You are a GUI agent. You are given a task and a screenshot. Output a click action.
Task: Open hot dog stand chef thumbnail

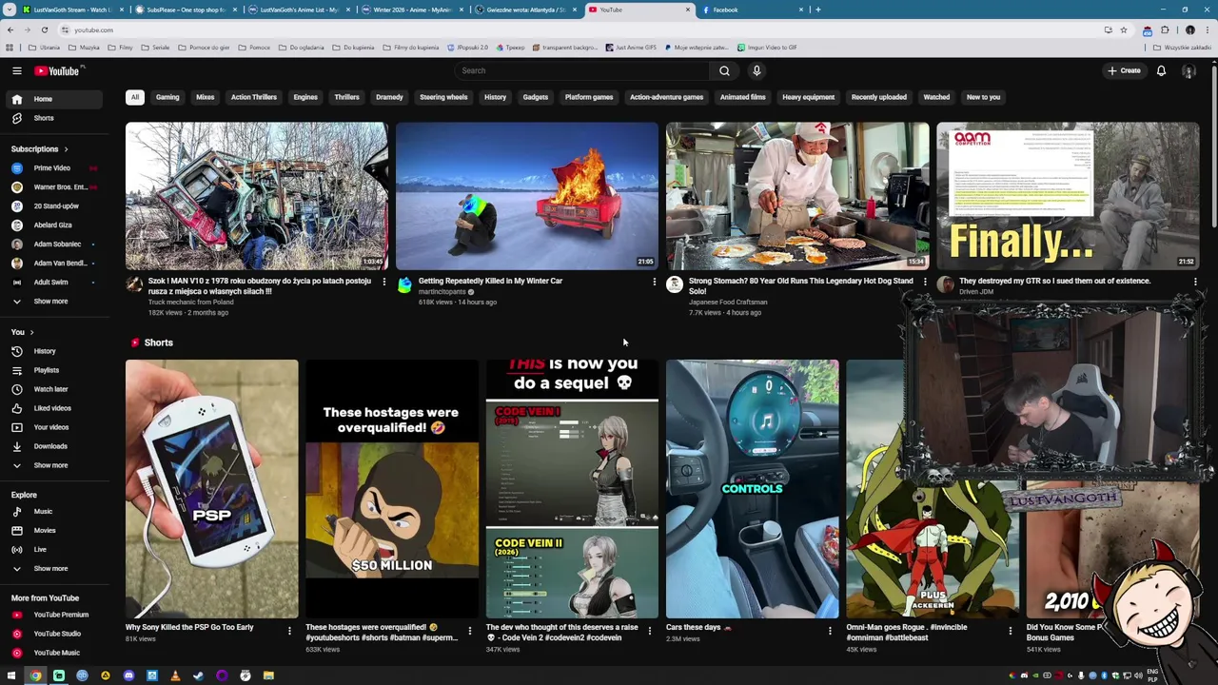(797, 196)
